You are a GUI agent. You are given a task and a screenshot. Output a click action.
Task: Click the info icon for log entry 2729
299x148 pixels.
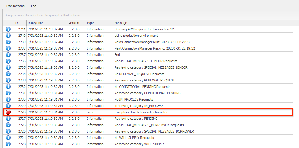coord(8,106)
